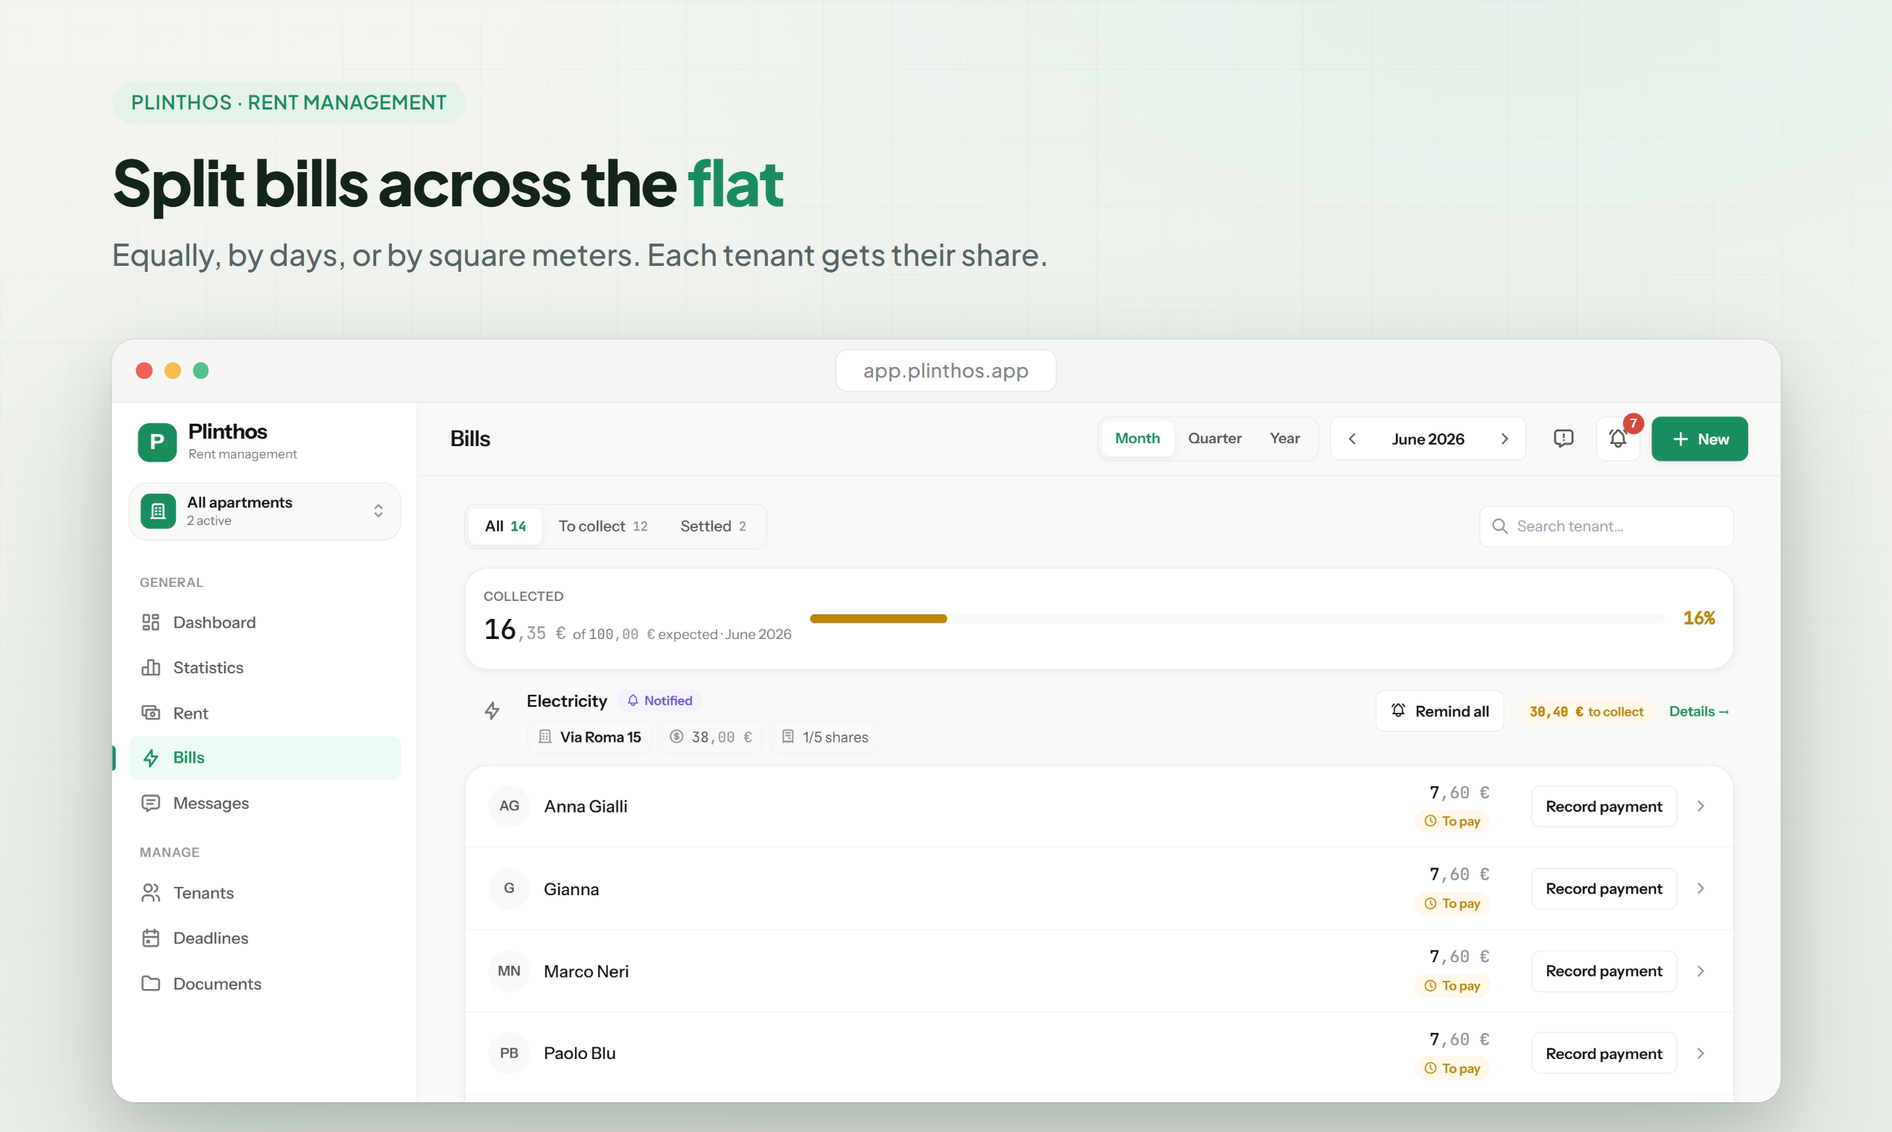Go to next month arrow
Image resolution: width=1892 pixels, height=1132 pixels.
pyautogui.click(x=1505, y=439)
